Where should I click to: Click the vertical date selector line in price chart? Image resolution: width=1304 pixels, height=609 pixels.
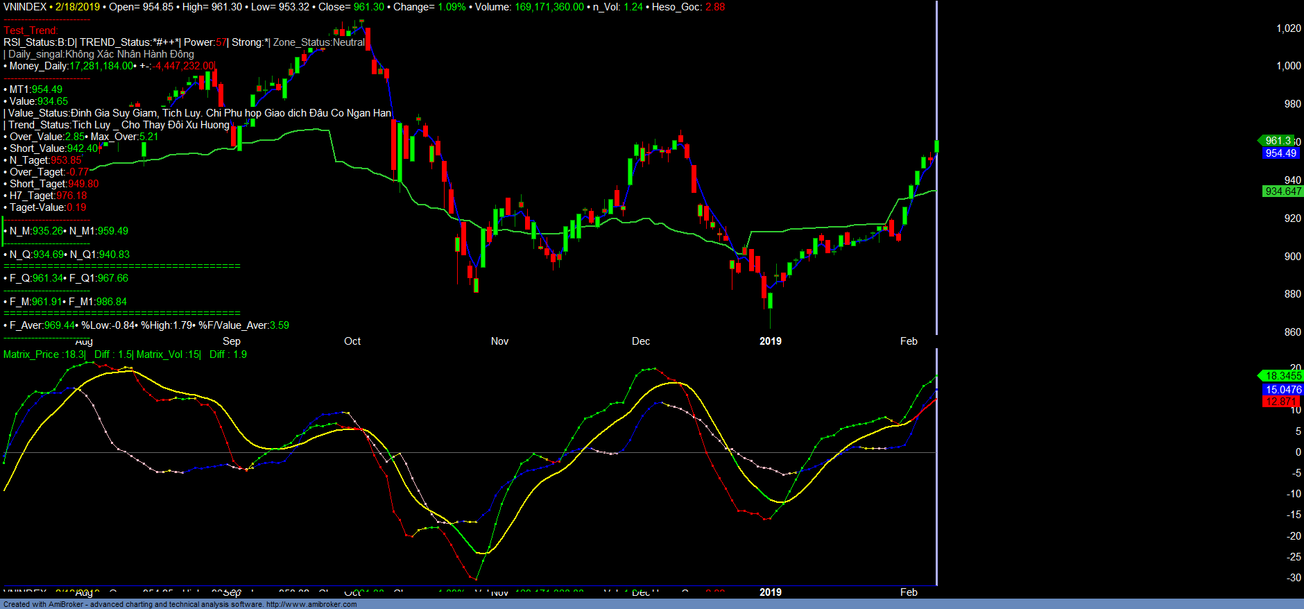click(936, 208)
